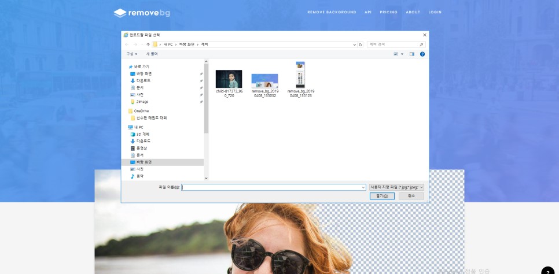Click pin icon next to pinned 문서
This screenshot has width=559, height=274.
201,88
